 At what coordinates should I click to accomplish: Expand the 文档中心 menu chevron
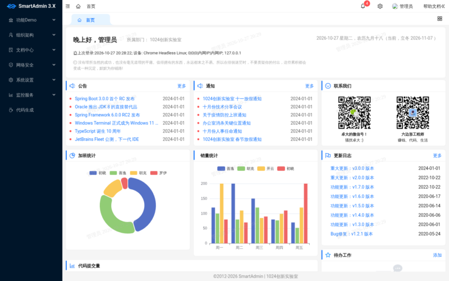[54, 49]
